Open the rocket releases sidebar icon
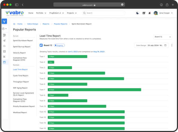 tap(4, 41)
